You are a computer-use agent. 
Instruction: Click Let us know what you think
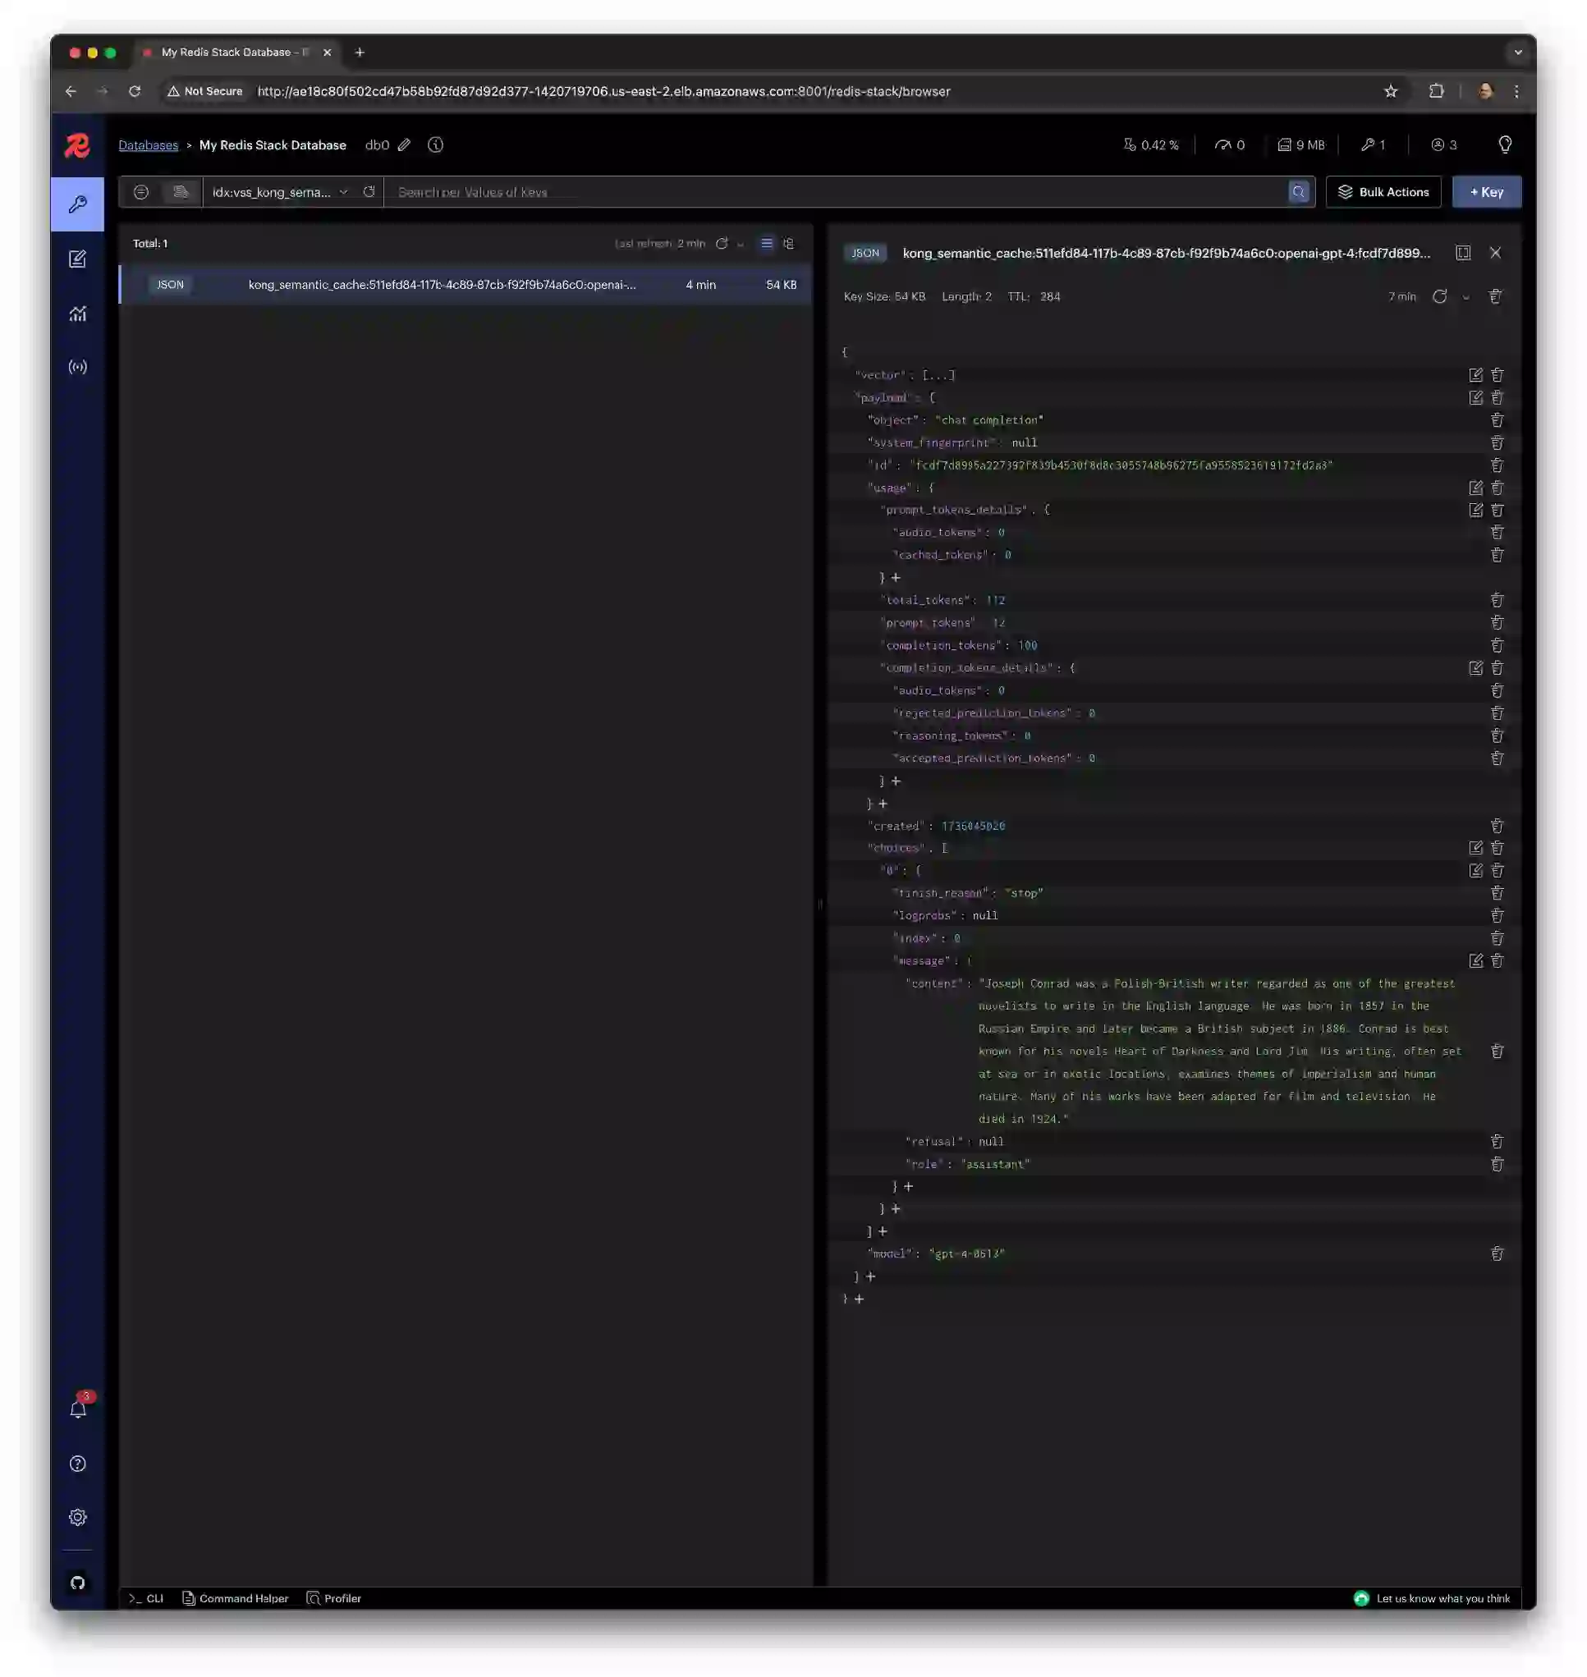1431,1598
